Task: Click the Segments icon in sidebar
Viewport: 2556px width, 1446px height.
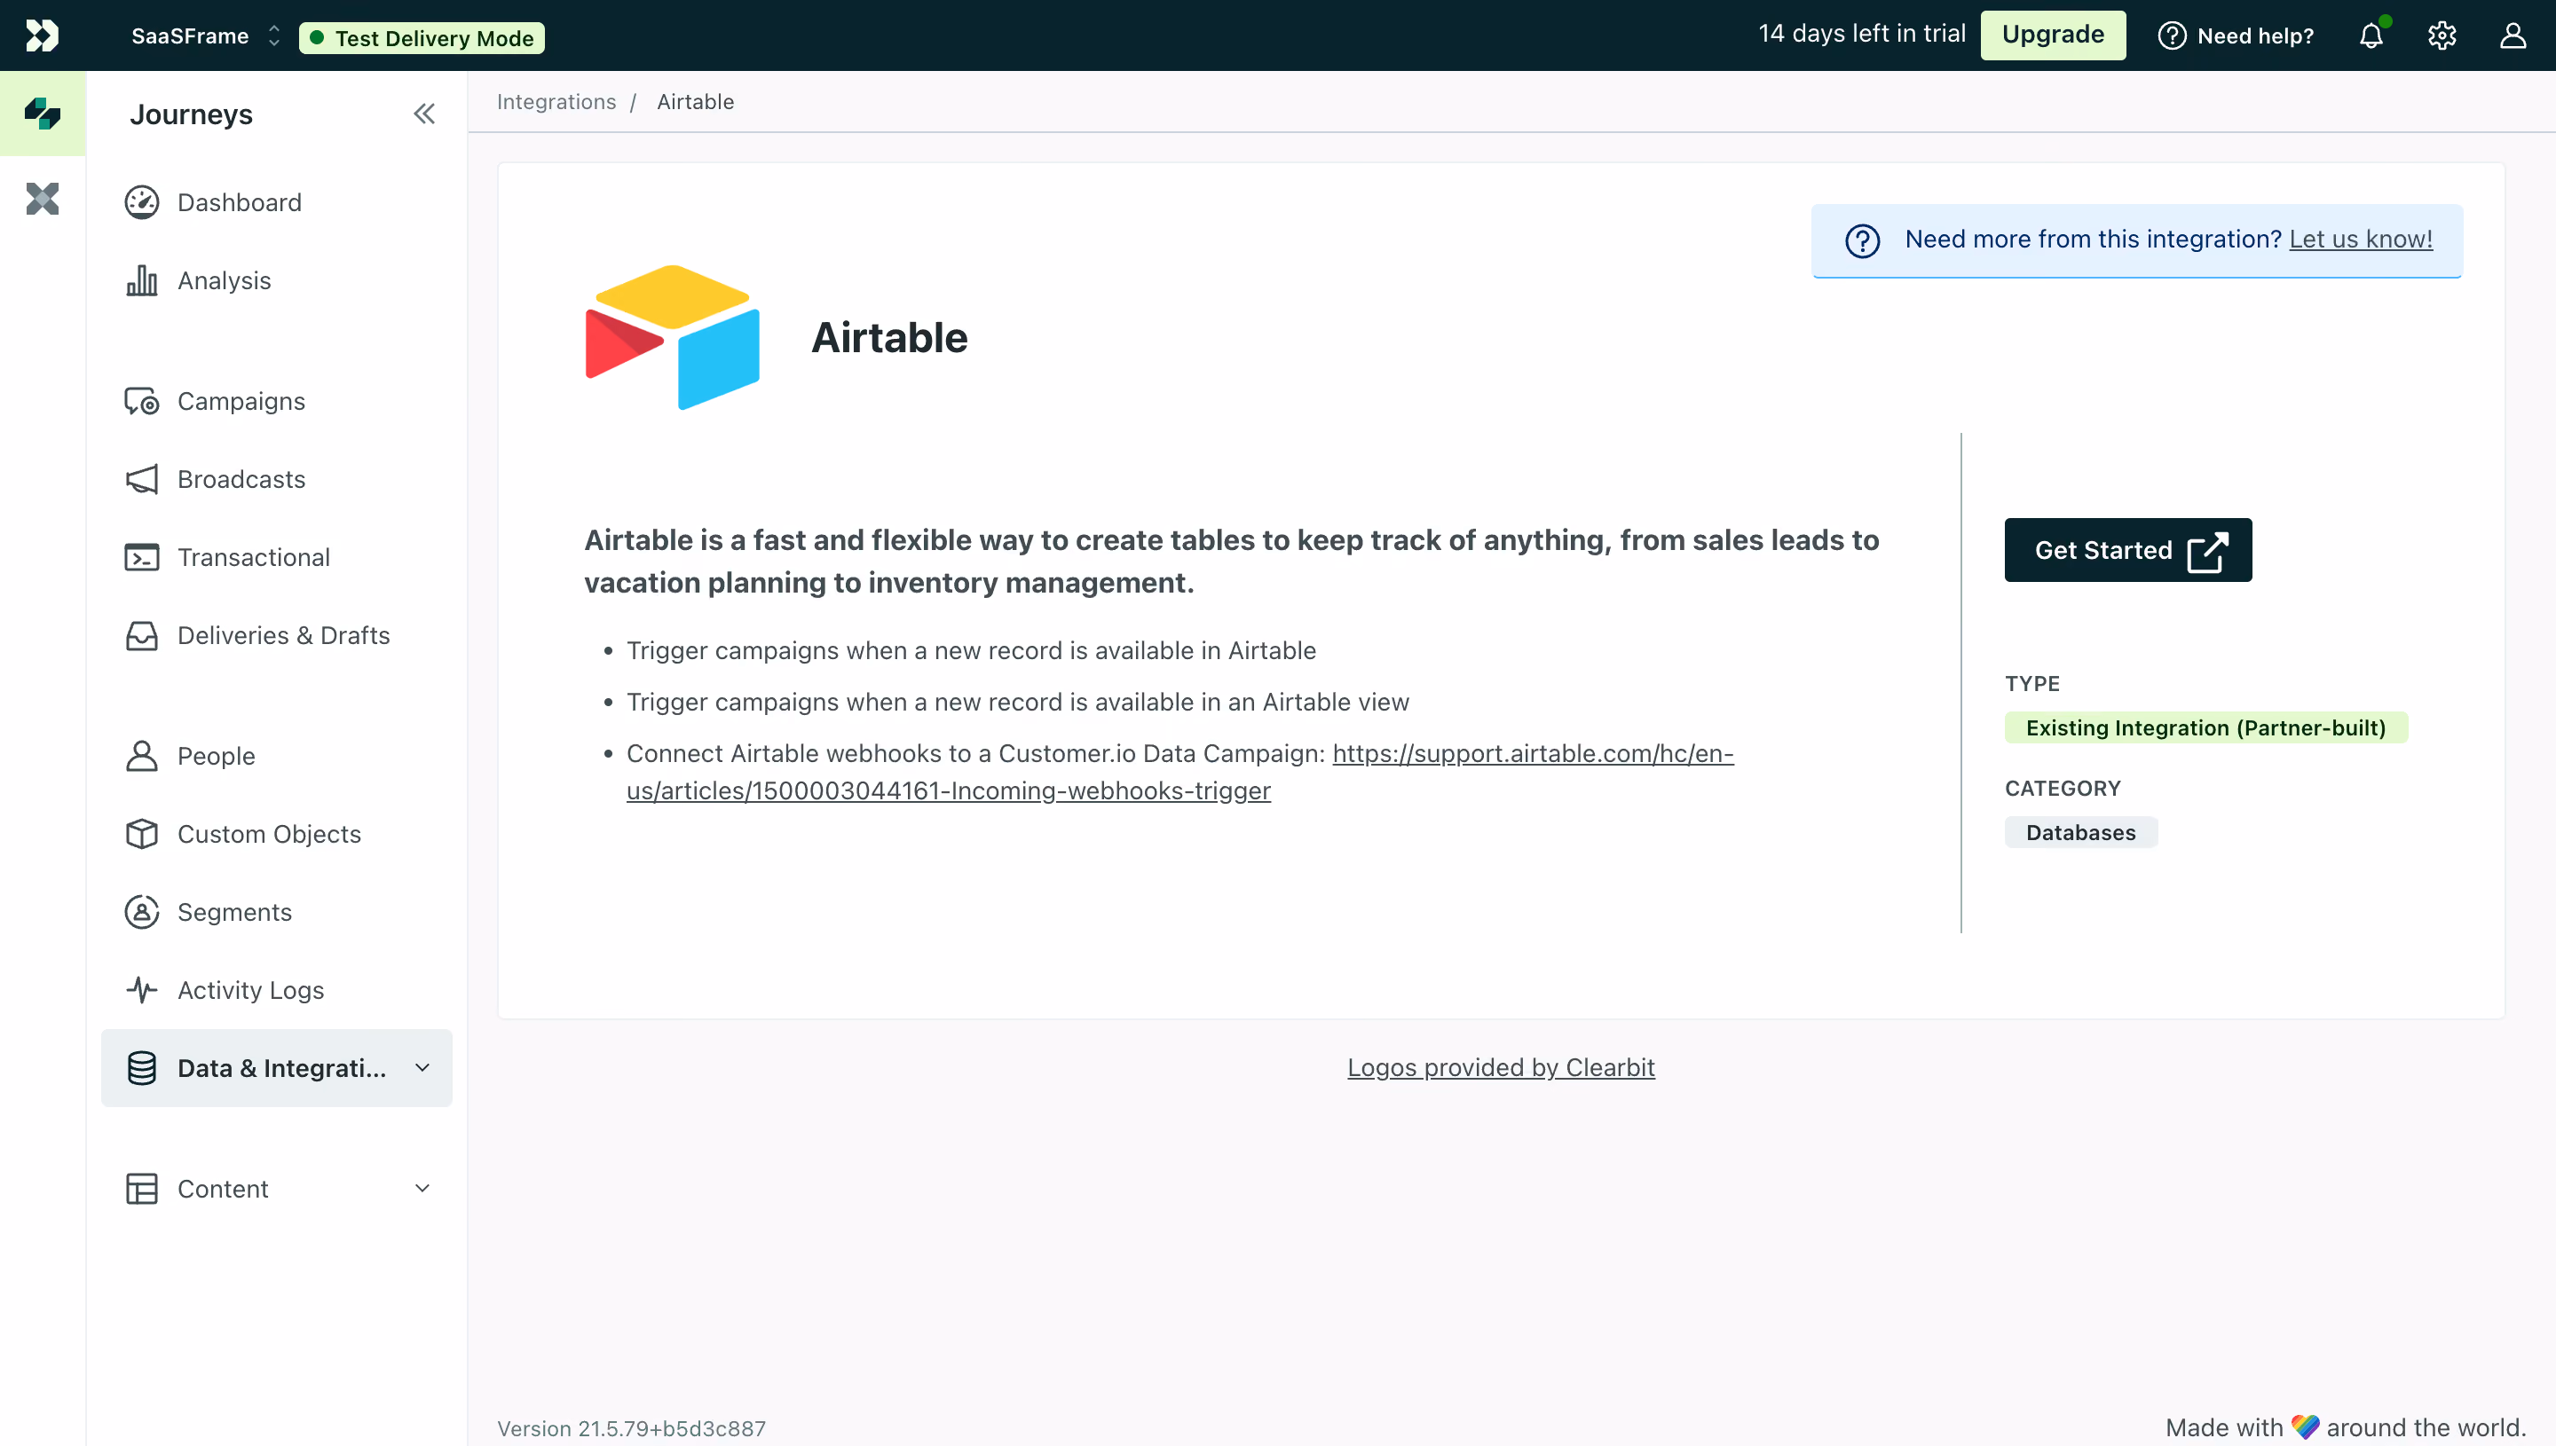Action: [x=141, y=912]
